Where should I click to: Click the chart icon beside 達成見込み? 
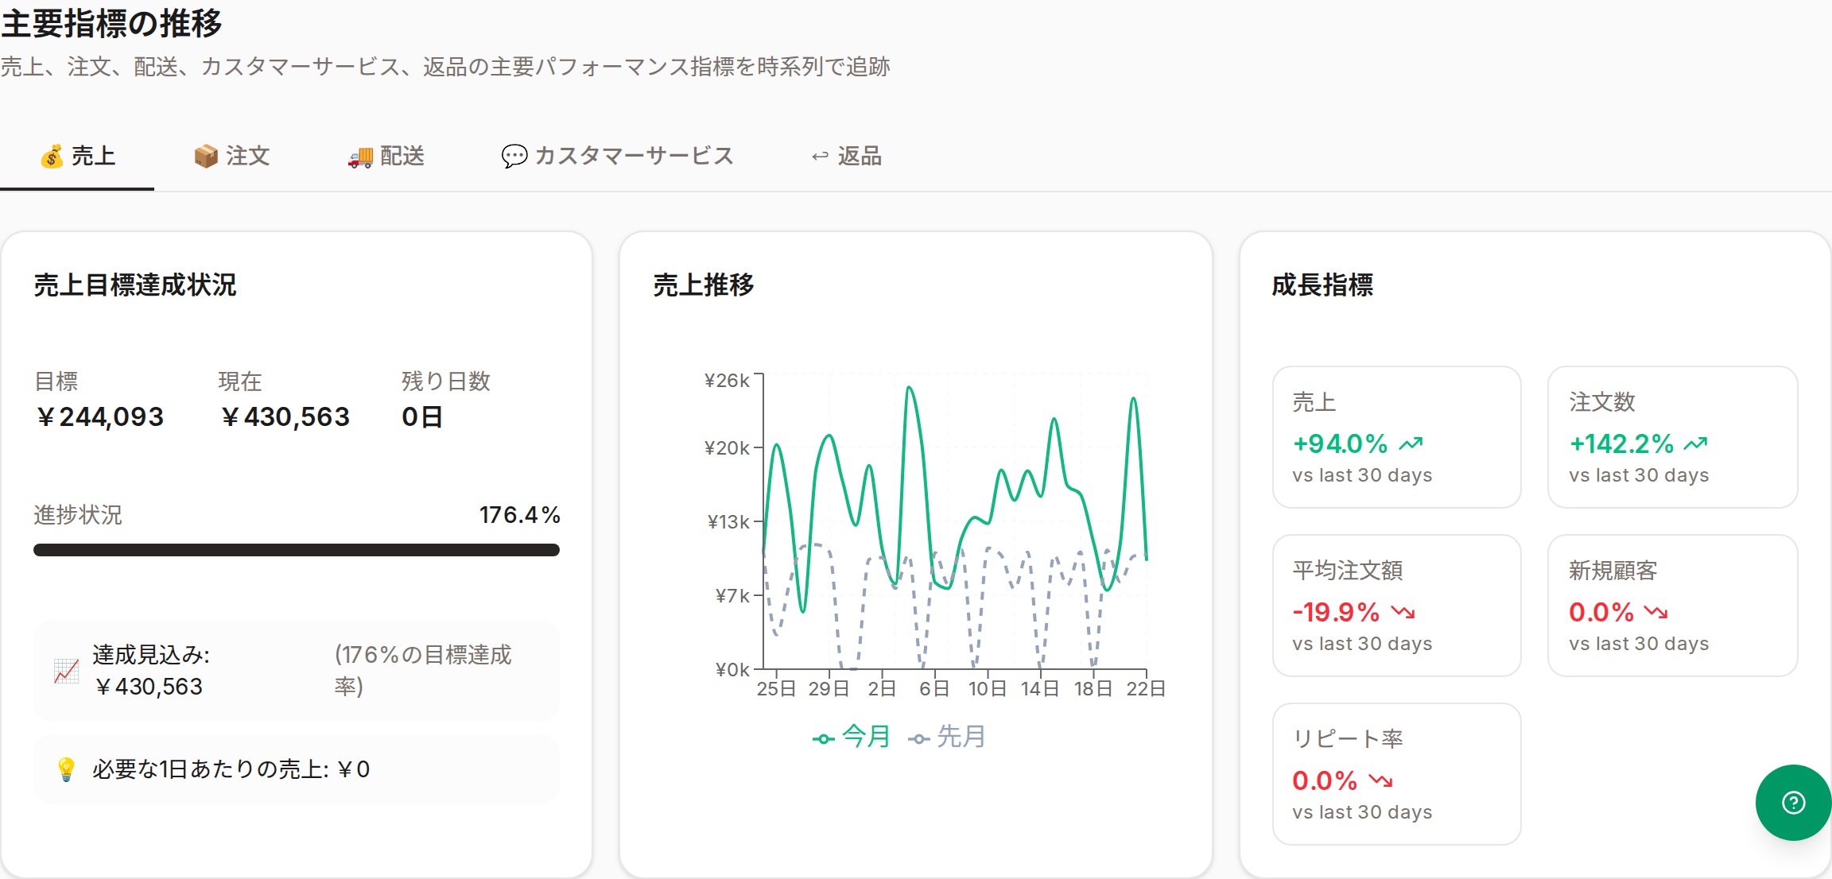66,672
